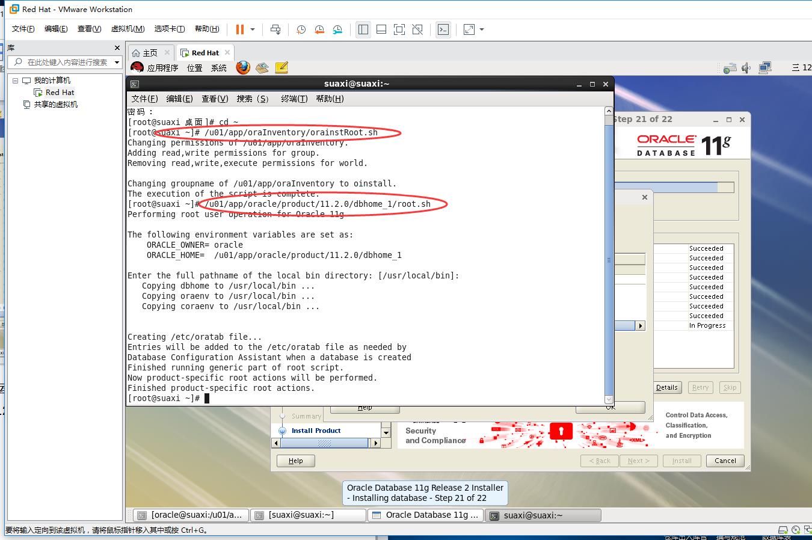
Task: Click the terminal scrollbar down arrow
Action: (609, 399)
